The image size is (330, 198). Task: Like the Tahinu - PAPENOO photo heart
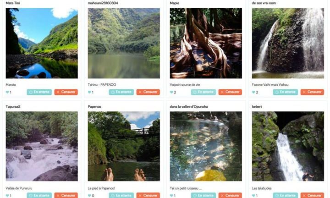pos(89,92)
